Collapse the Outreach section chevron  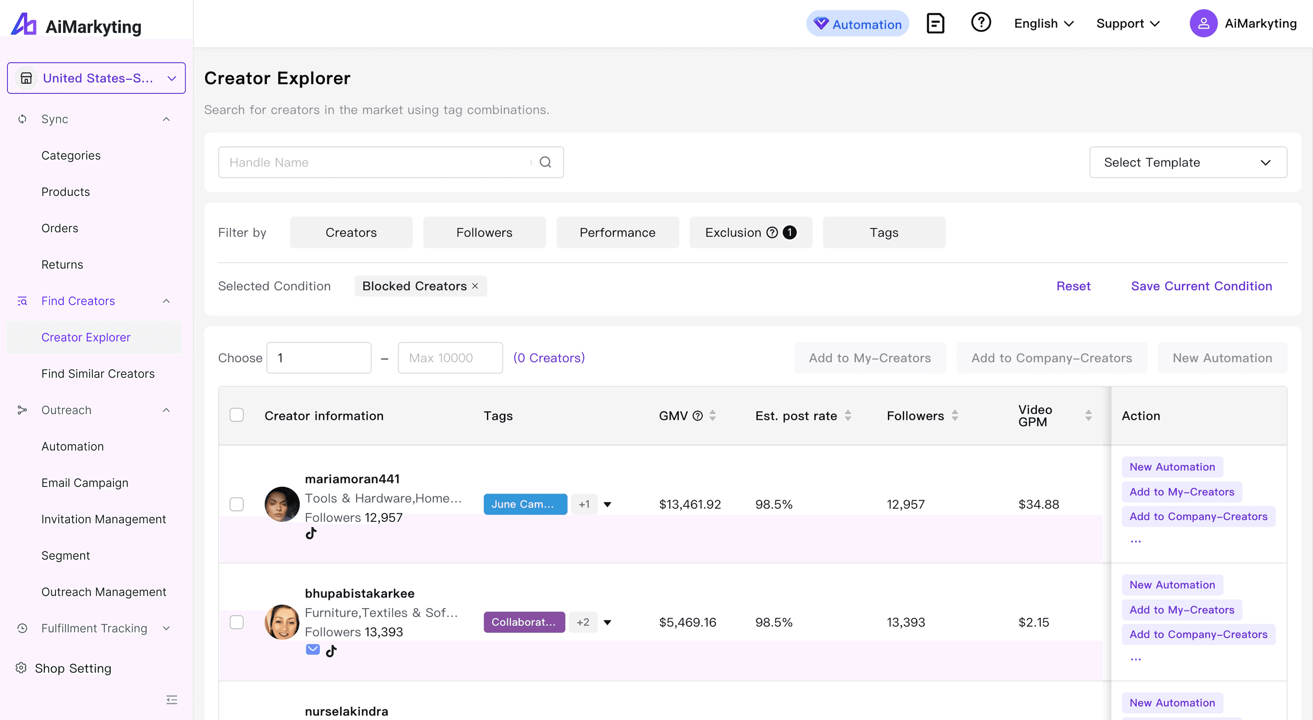pyautogui.click(x=166, y=410)
